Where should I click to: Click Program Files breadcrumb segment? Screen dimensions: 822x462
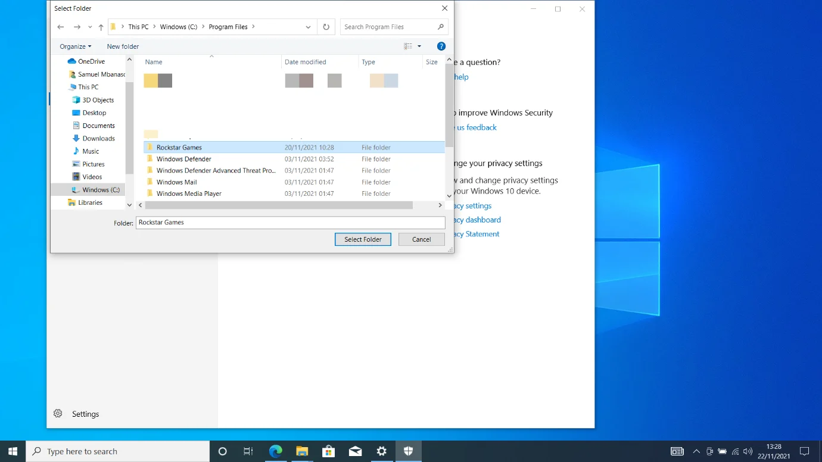[229, 27]
